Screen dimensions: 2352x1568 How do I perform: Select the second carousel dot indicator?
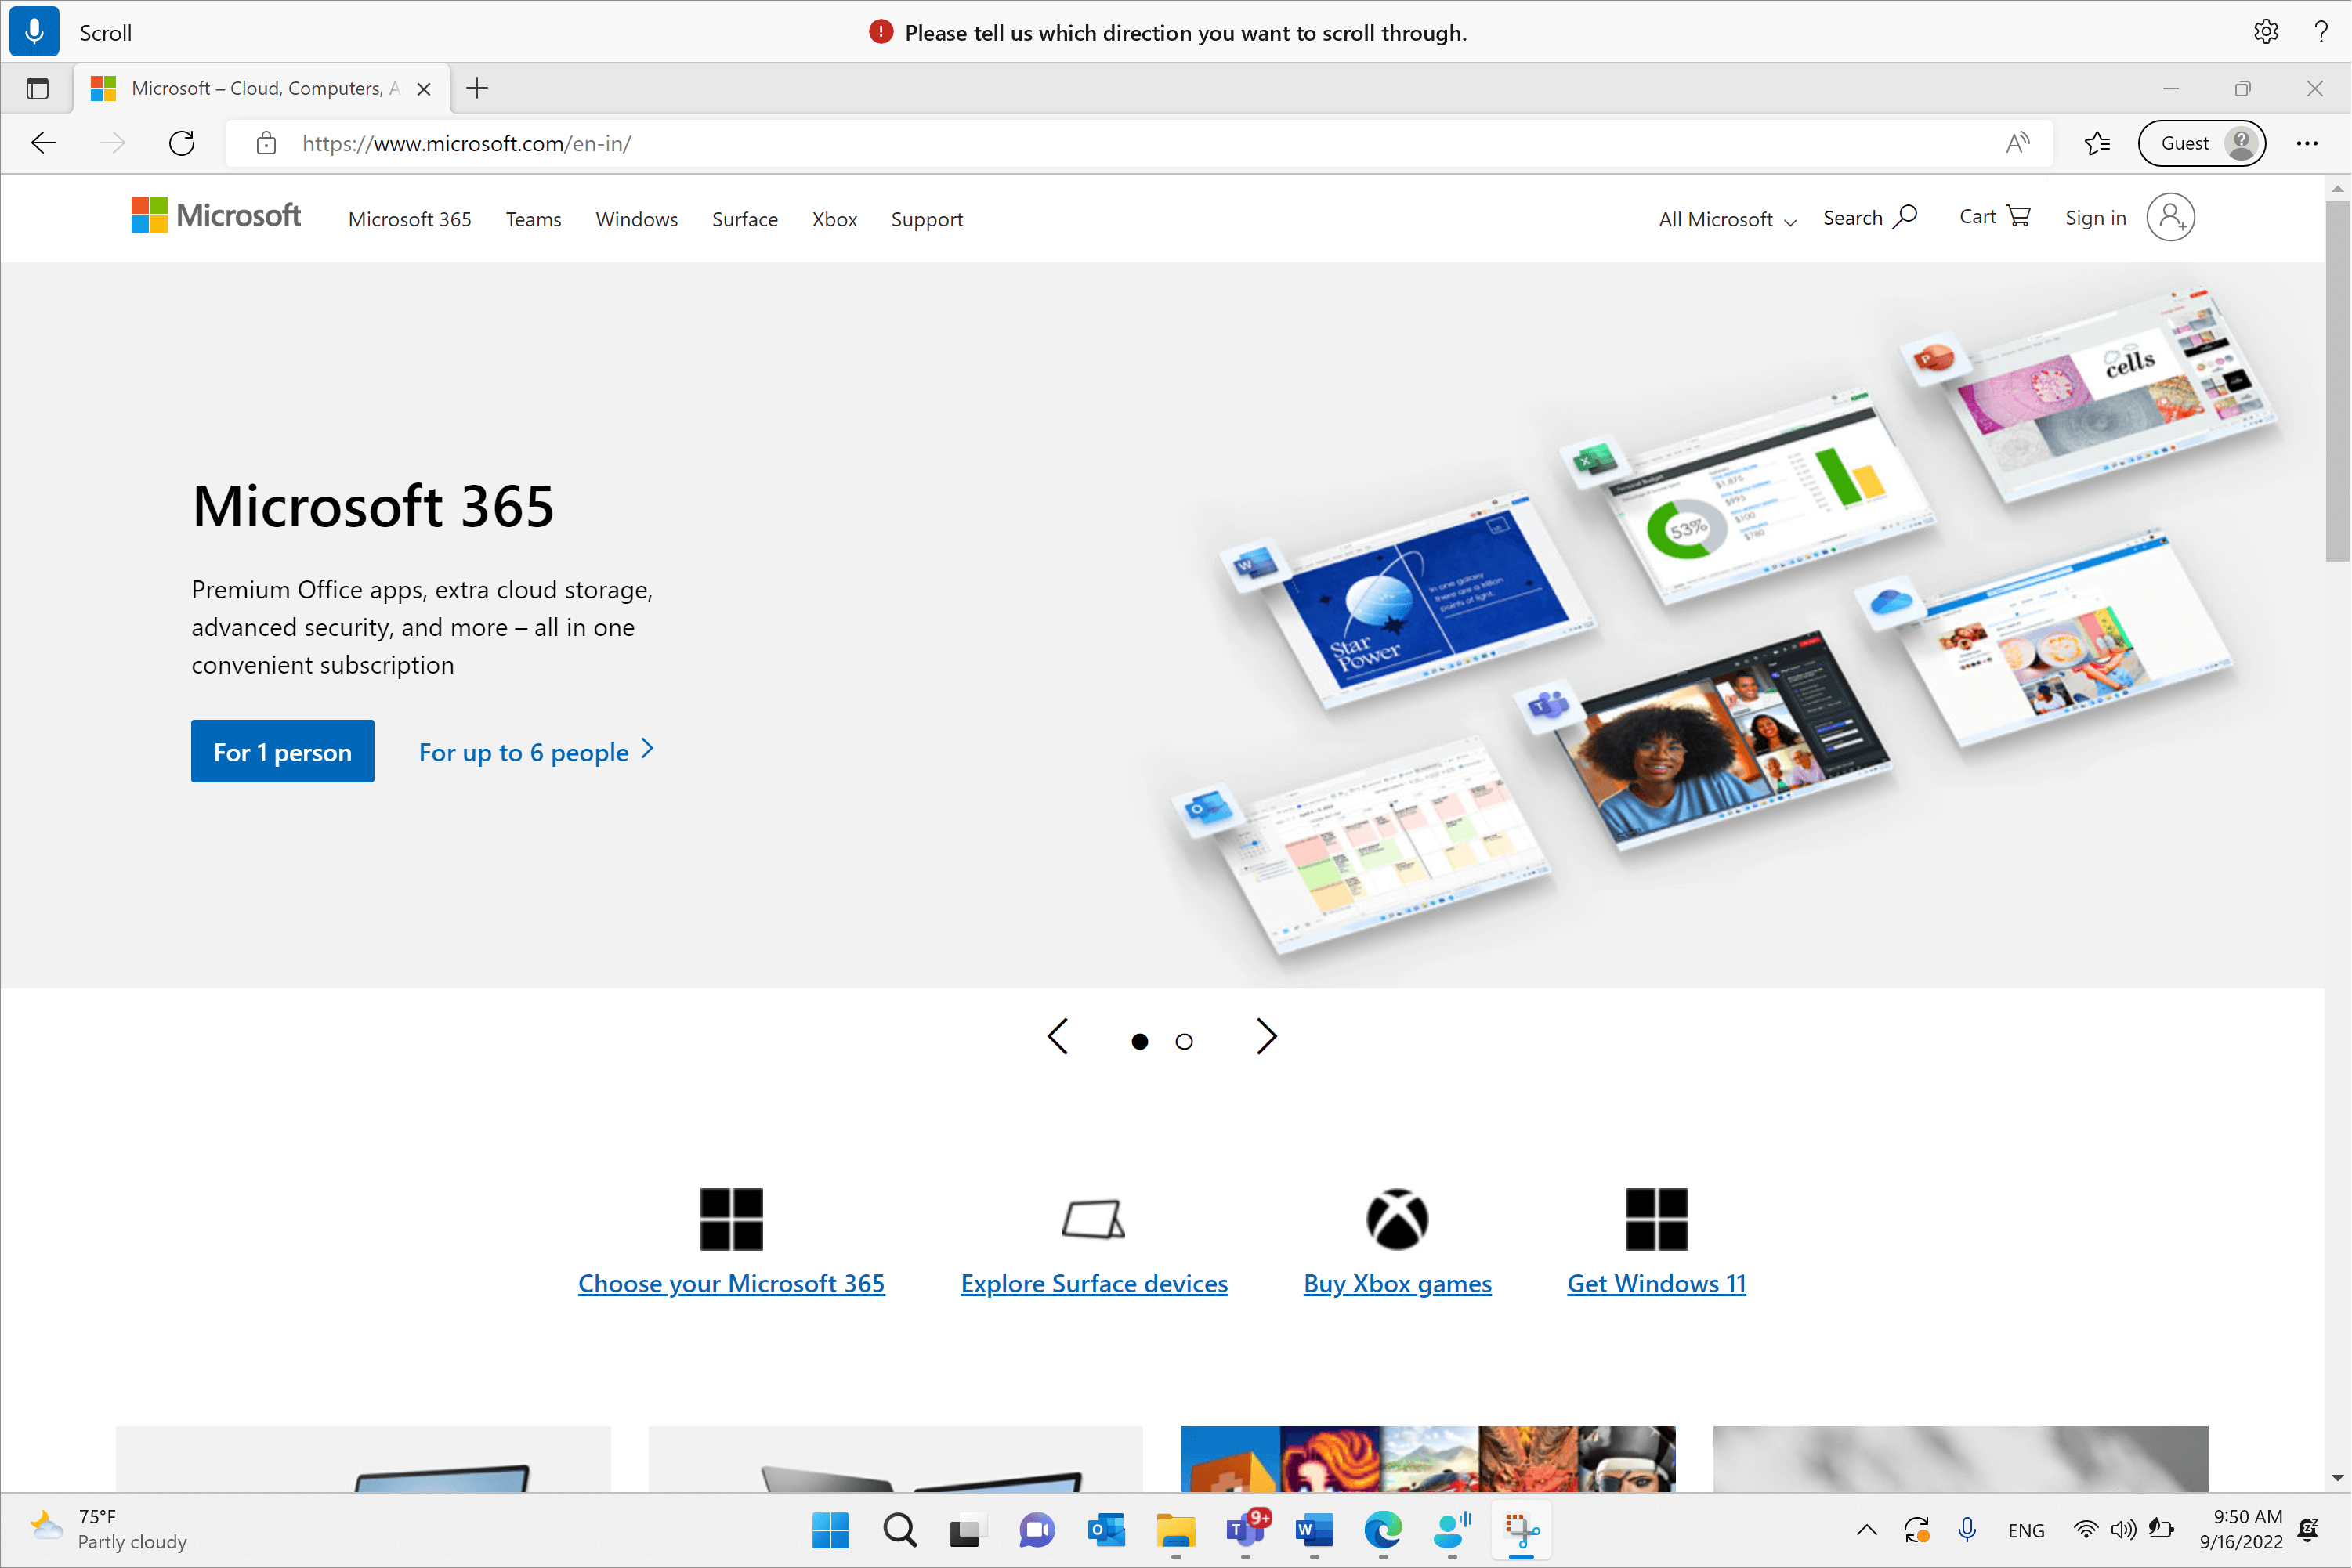click(x=1185, y=1039)
